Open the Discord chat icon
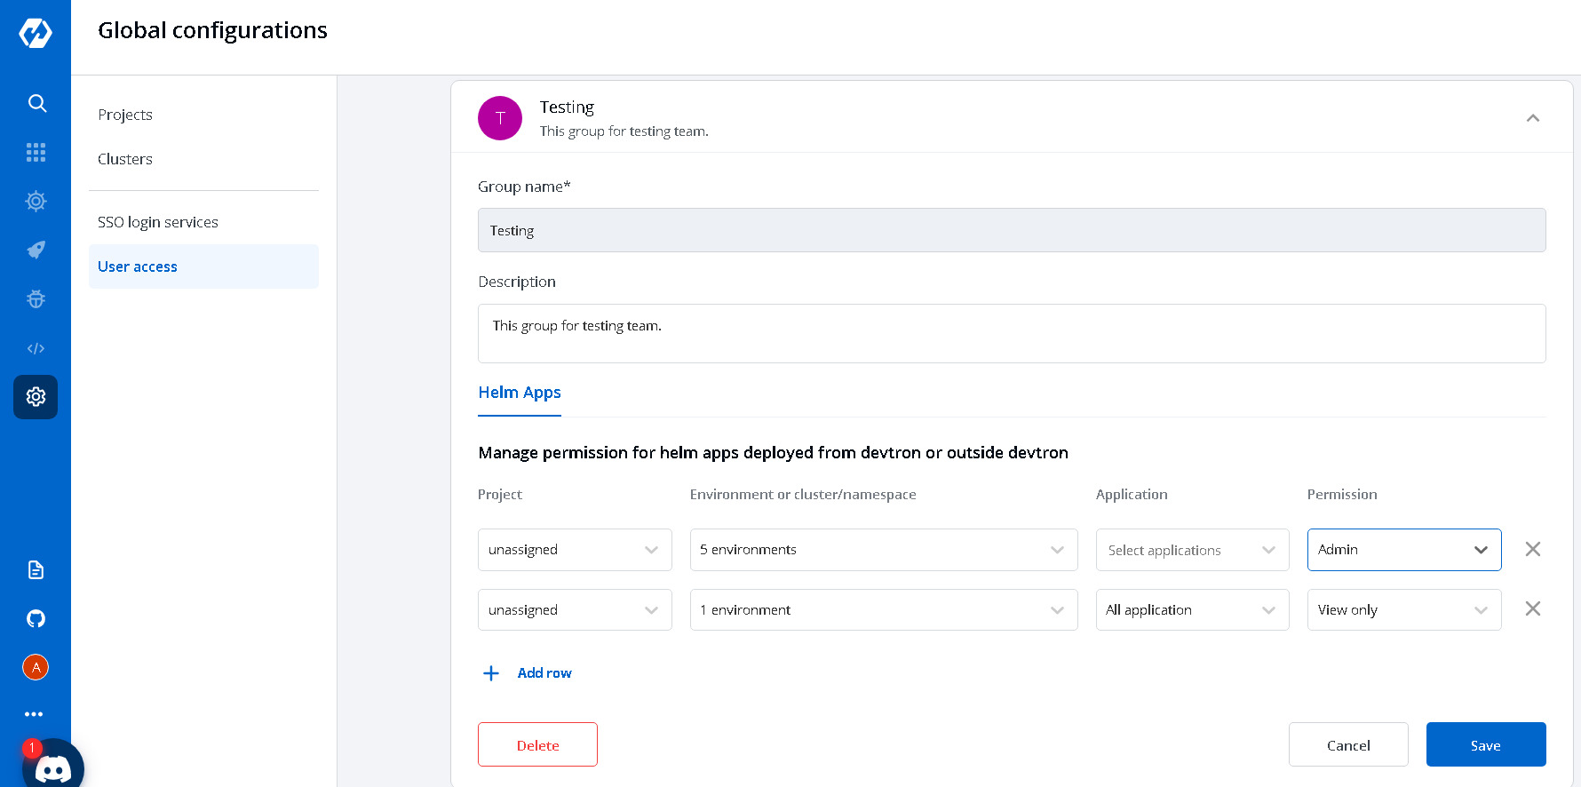 pos(52,767)
